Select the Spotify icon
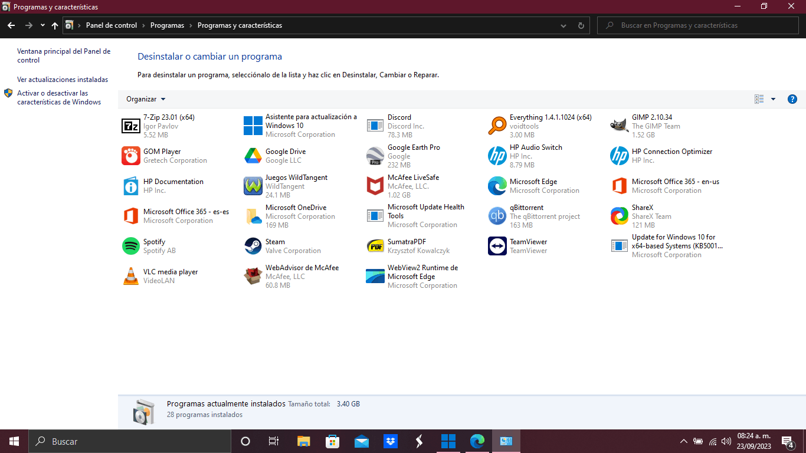 click(x=130, y=246)
